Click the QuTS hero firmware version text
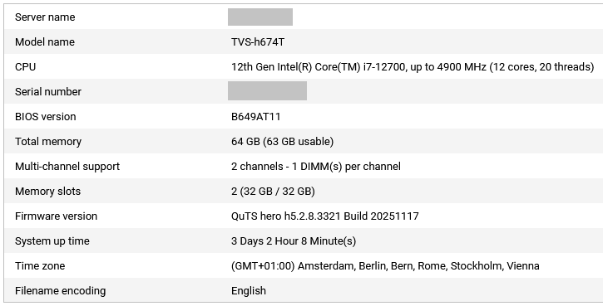603x306 pixels. click(325, 216)
